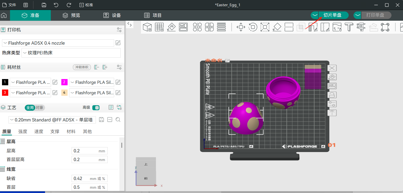Select the Text (T) tool icon
The width and height of the screenshot is (403, 193).
coord(349,27)
